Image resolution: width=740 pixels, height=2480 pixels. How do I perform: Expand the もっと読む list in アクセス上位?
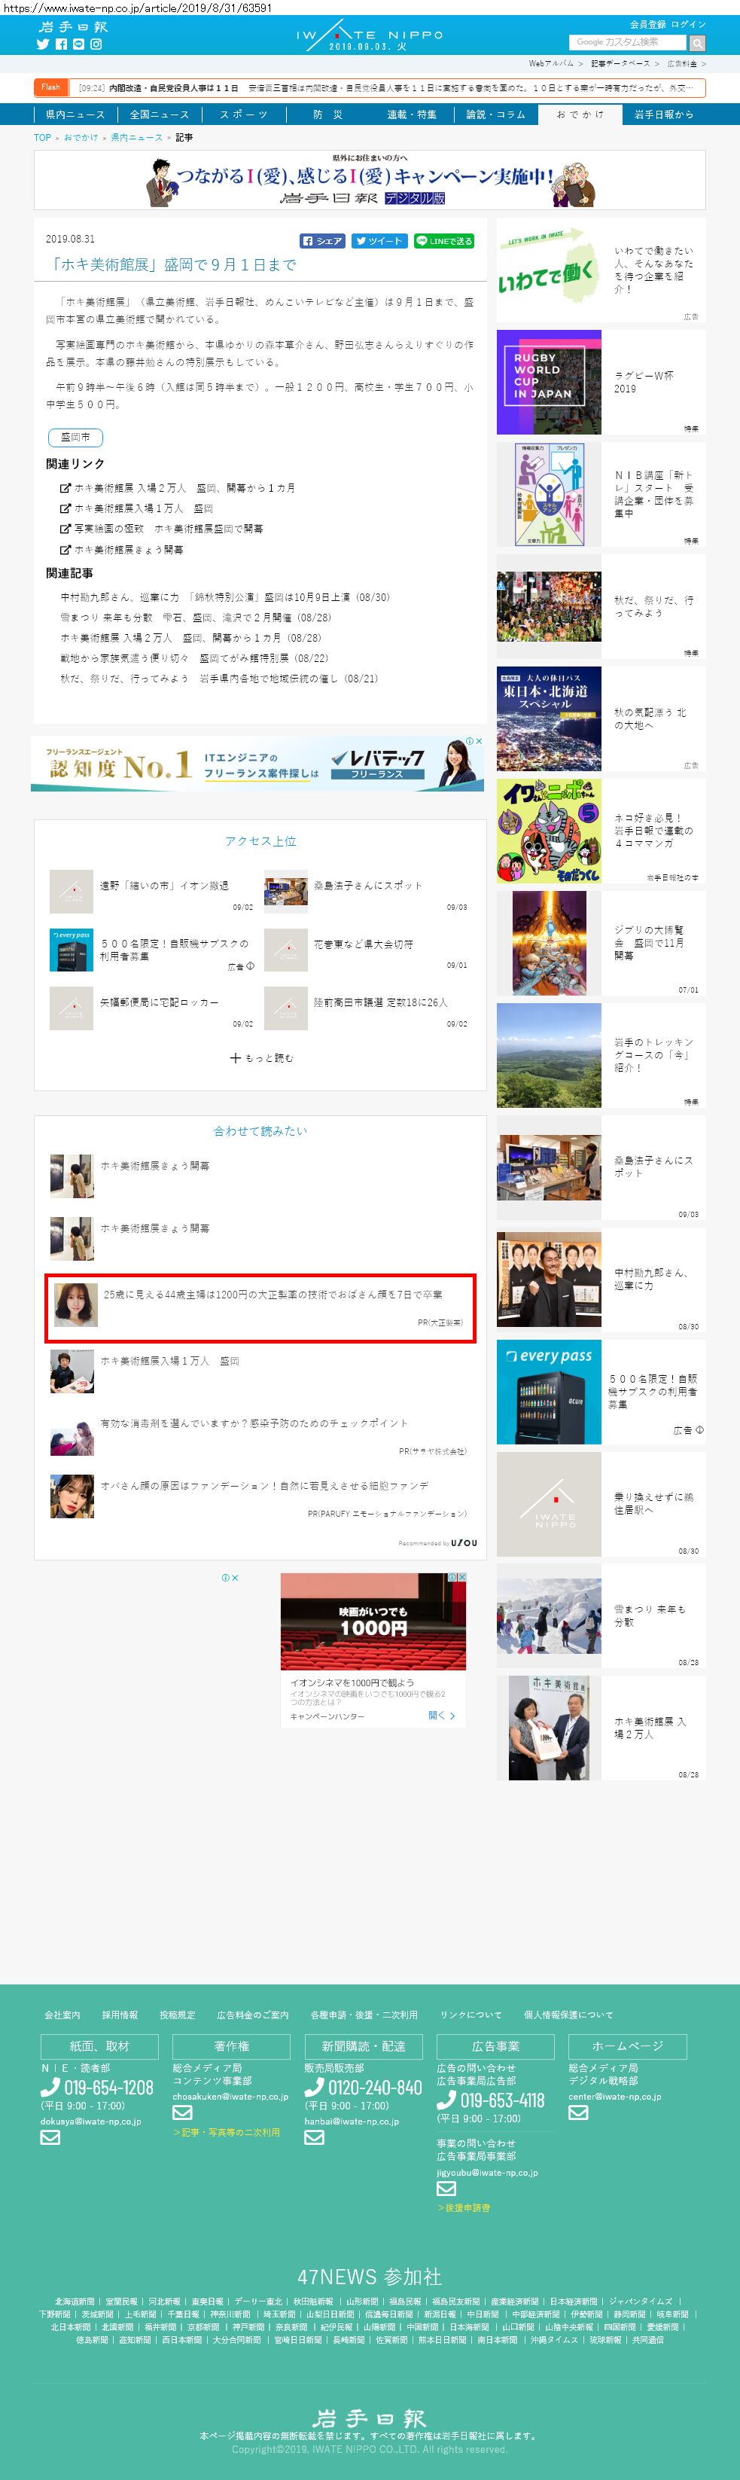click(x=260, y=1057)
